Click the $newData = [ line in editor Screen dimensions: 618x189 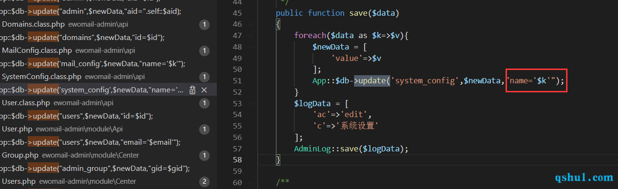coord(340,47)
